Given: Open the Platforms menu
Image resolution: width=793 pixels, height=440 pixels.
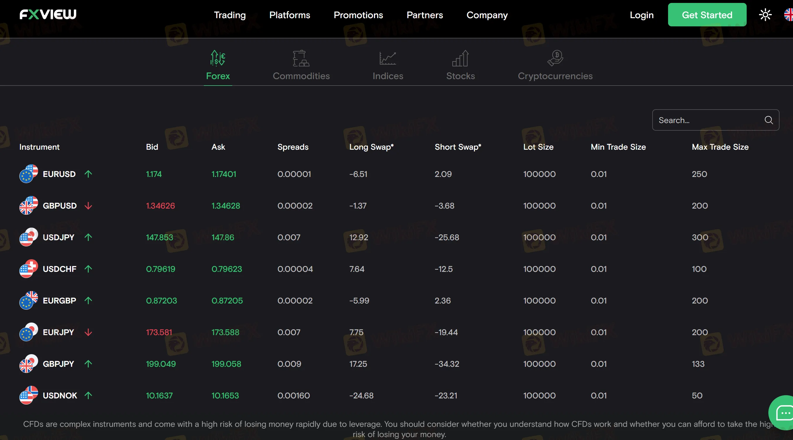Looking at the screenshot, I should [290, 15].
